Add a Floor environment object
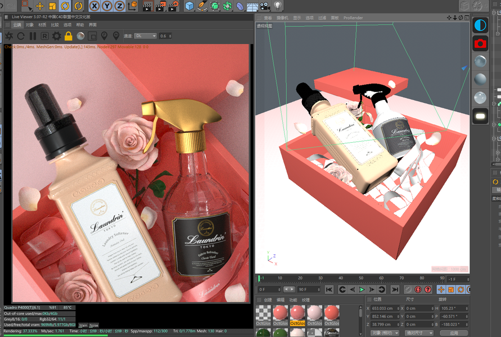501x337 pixels. click(x=252, y=6)
